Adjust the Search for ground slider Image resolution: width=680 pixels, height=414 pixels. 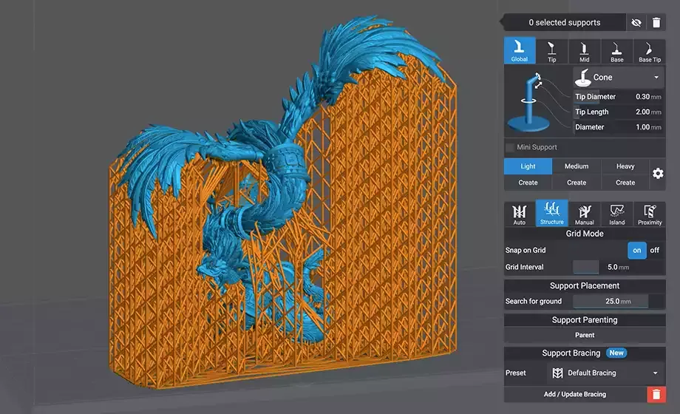pyautogui.click(x=611, y=301)
